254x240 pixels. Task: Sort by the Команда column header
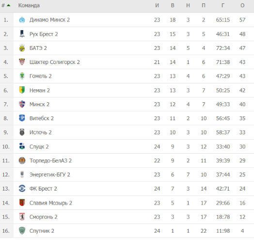[x=29, y=5]
